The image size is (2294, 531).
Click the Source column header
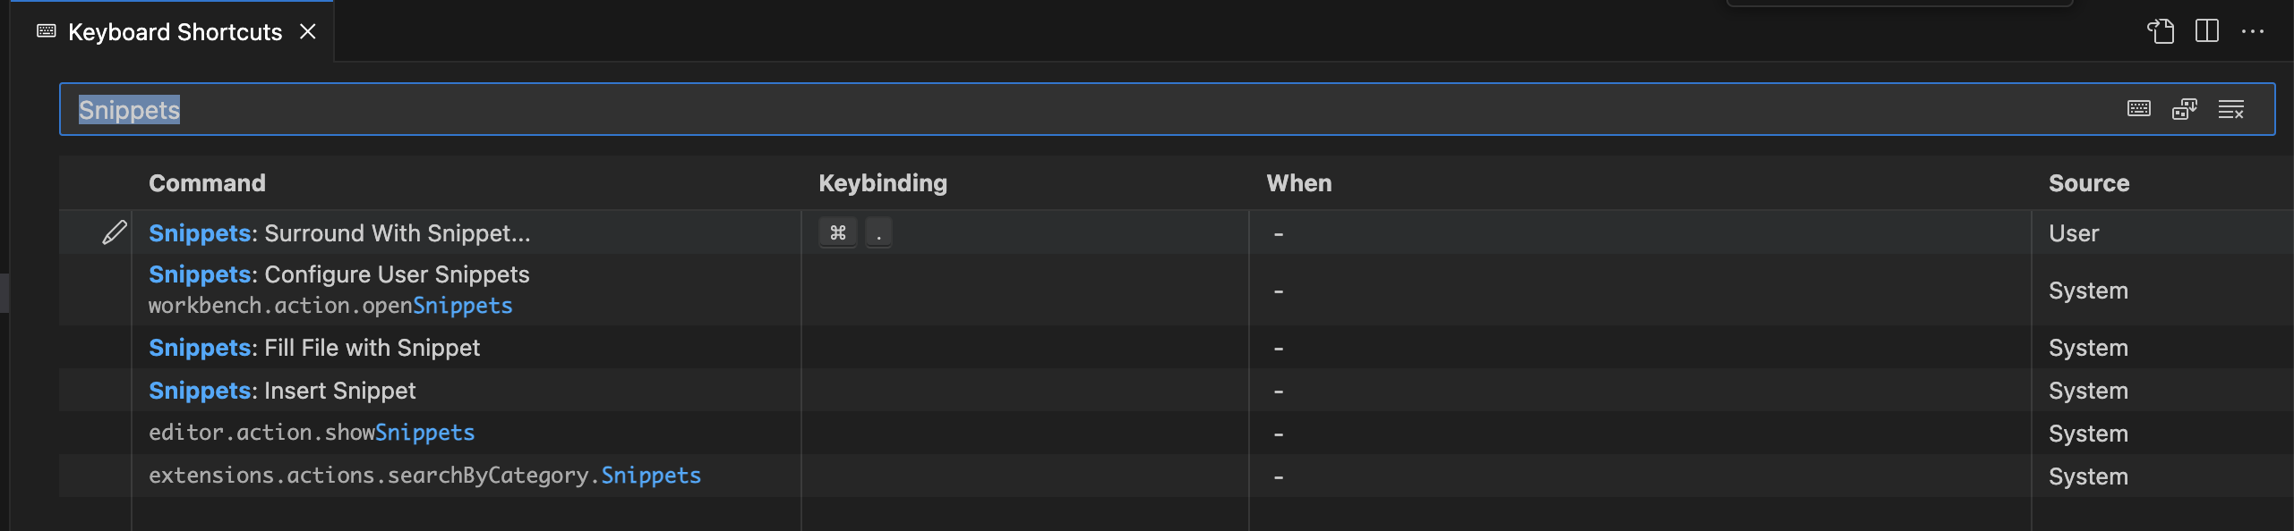(x=2088, y=182)
